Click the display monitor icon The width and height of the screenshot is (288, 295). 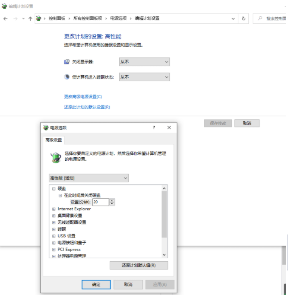coord(67,61)
